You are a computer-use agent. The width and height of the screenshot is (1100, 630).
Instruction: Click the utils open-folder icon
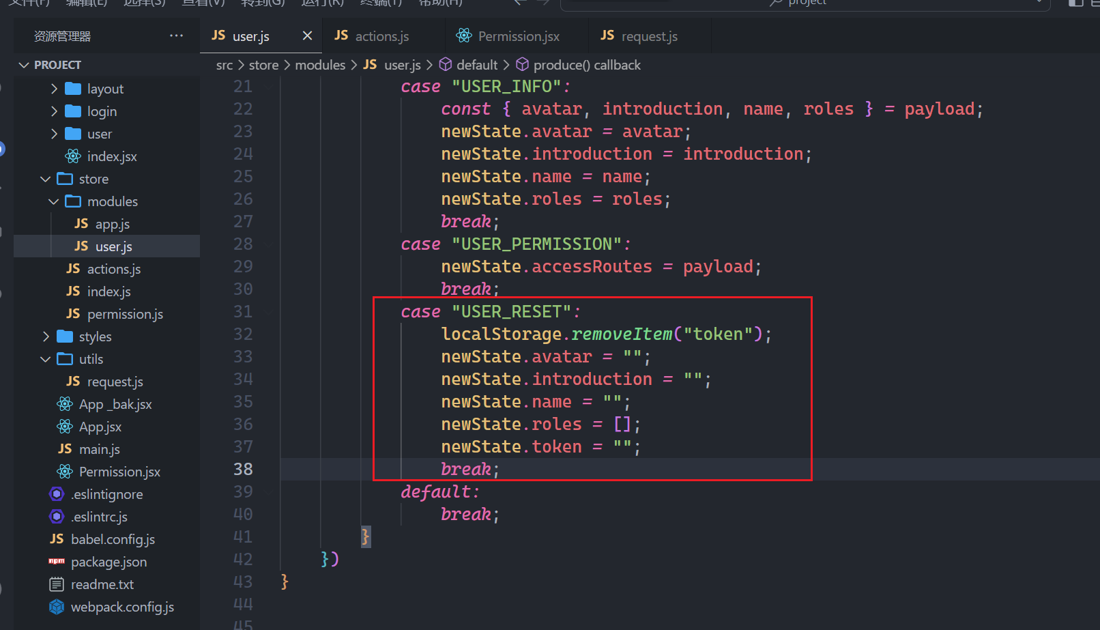coord(65,359)
